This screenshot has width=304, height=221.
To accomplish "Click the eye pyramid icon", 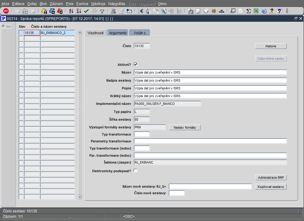I will (x=221, y=11).
